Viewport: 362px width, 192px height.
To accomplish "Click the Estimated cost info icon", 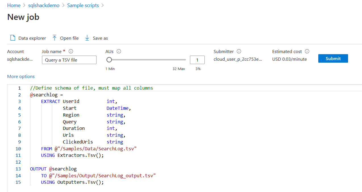I will tap(307, 51).
